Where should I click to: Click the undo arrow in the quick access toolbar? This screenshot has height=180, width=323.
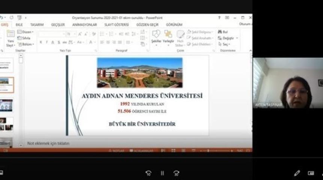[x=2, y=18]
